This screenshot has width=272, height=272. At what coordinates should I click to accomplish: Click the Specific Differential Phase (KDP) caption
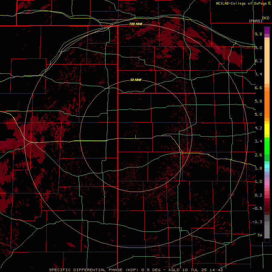pos(94,270)
